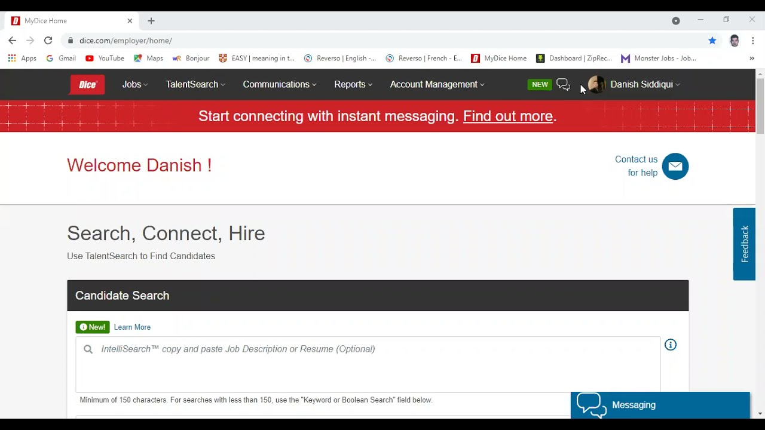Reload the page with refresh icon
This screenshot has width=765, height=430.
pyautogui.click(x=48, y=41)
